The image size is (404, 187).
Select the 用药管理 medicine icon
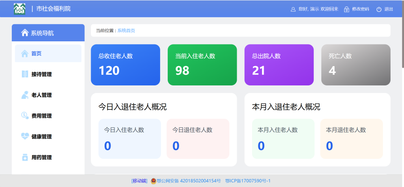[x=24, y=157]
